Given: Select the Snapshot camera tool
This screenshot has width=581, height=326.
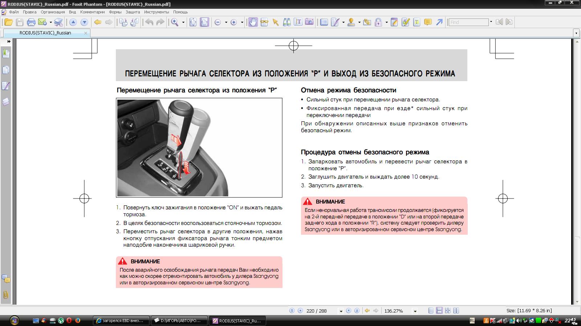Looking at the screenshot, I should [x=309, y=22].
